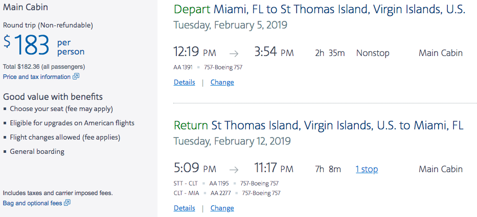Click Change for the February 12 return flight
The width and height of the screenshot is (477, 217).
click(x=222, y=208)
